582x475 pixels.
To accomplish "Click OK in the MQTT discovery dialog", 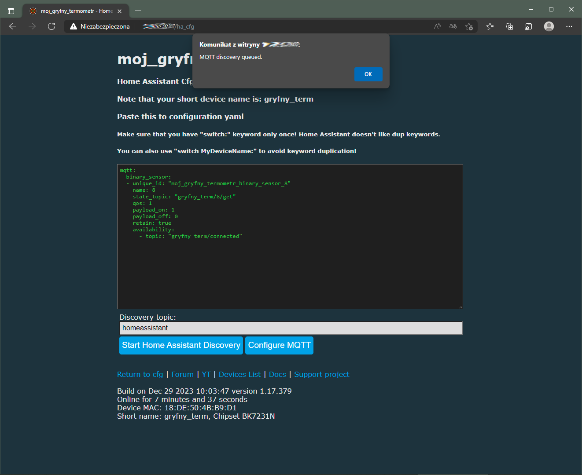I will [x=368, y=74].
